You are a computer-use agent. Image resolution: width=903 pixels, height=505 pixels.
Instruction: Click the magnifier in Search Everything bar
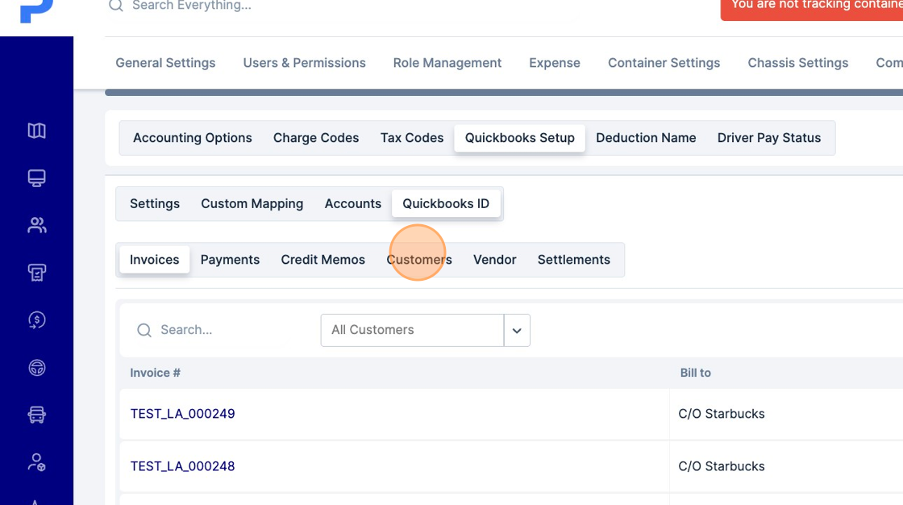[x=116, y=6]
